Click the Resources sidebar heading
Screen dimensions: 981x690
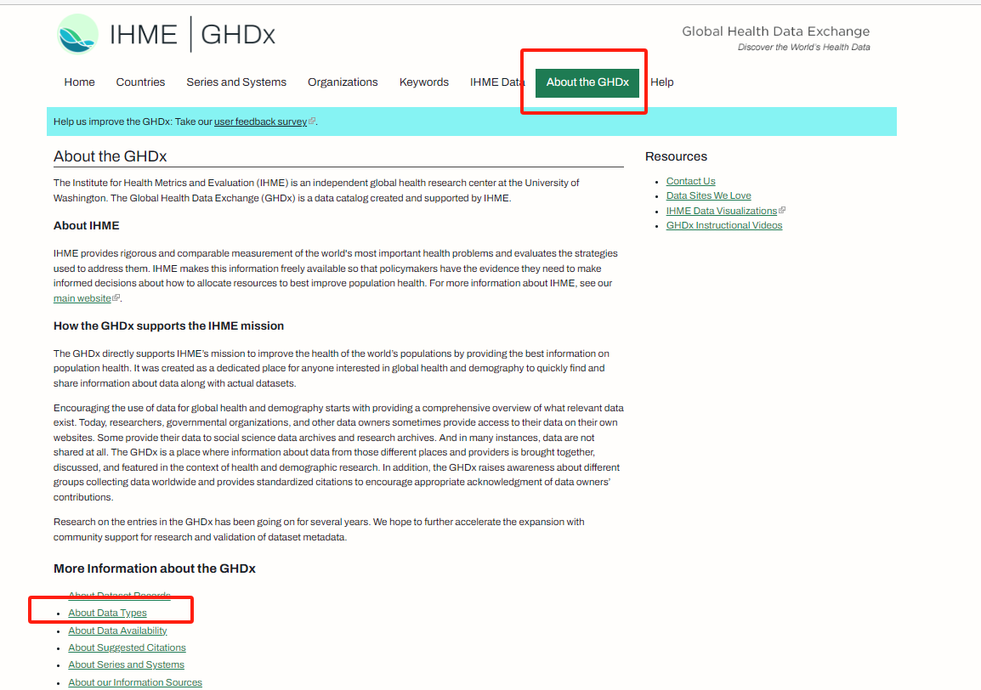(677, 156)
